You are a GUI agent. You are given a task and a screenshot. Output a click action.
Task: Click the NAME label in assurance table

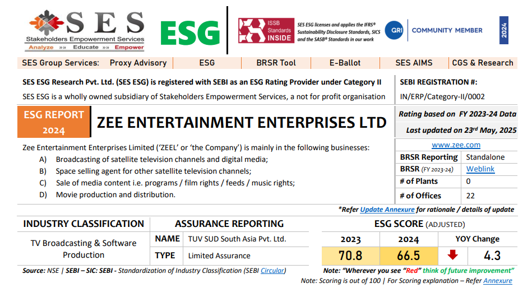pyautogui.click(x=167, y=239)
